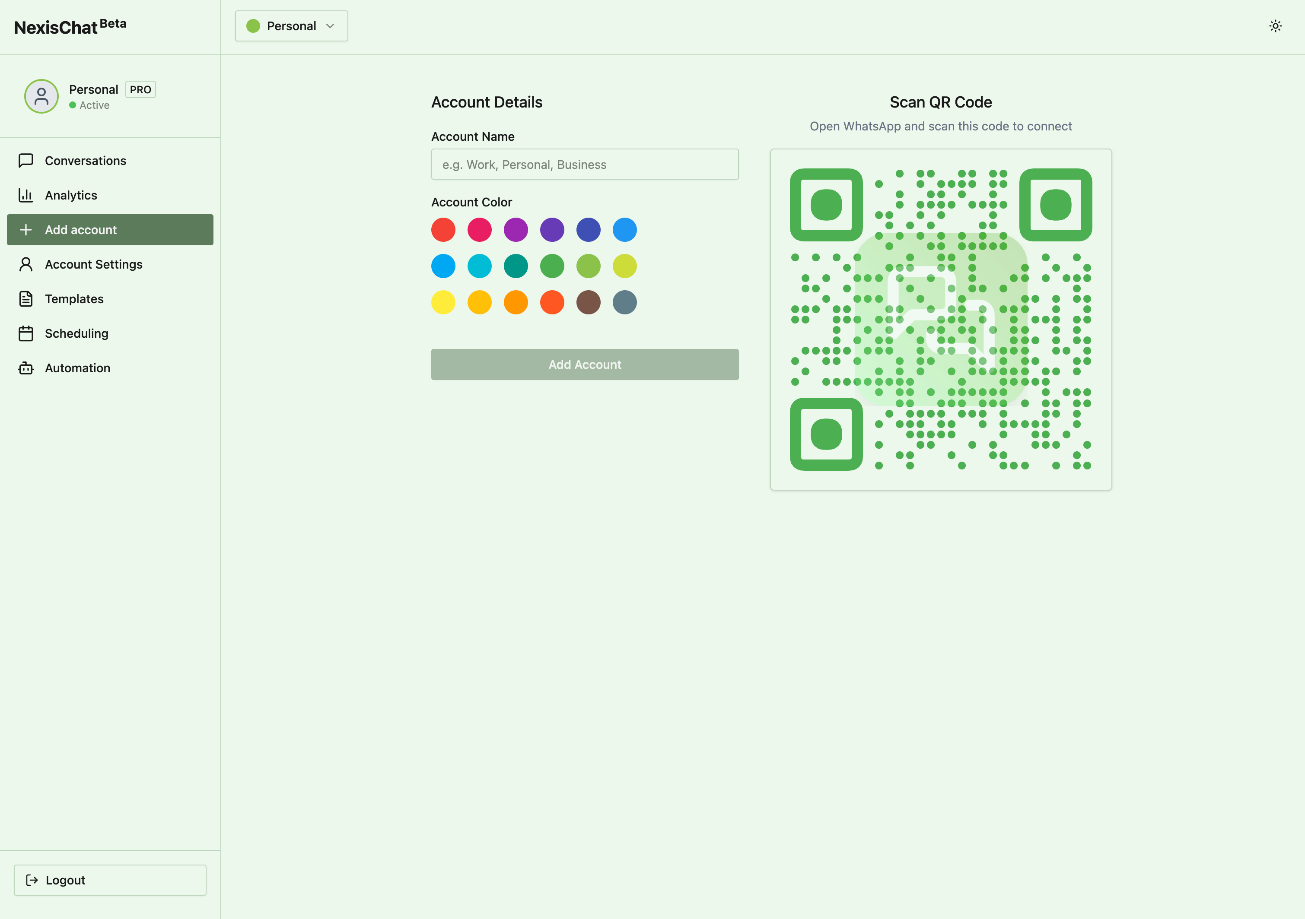Viewport: 1305px width, 919px height.
Task: Open the Personal account dropdown
Action: (x=292, y=26)
